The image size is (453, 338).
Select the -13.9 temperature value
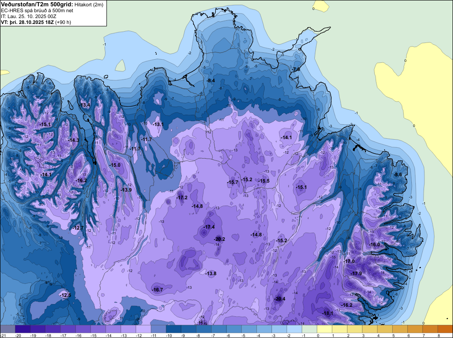click(126, 190)
